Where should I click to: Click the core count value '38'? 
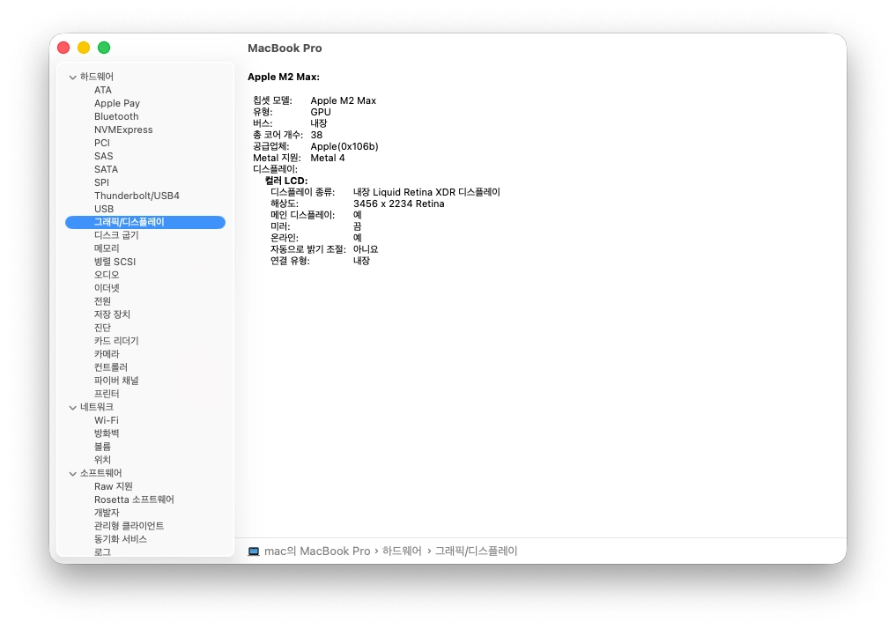click(316, 136)
